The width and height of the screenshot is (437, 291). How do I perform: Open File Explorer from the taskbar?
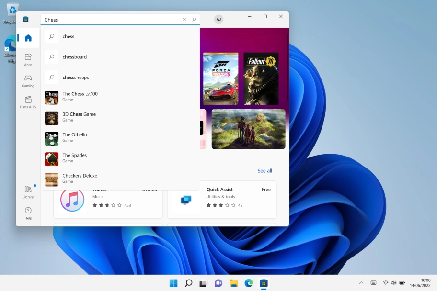(x=233, y=283)
